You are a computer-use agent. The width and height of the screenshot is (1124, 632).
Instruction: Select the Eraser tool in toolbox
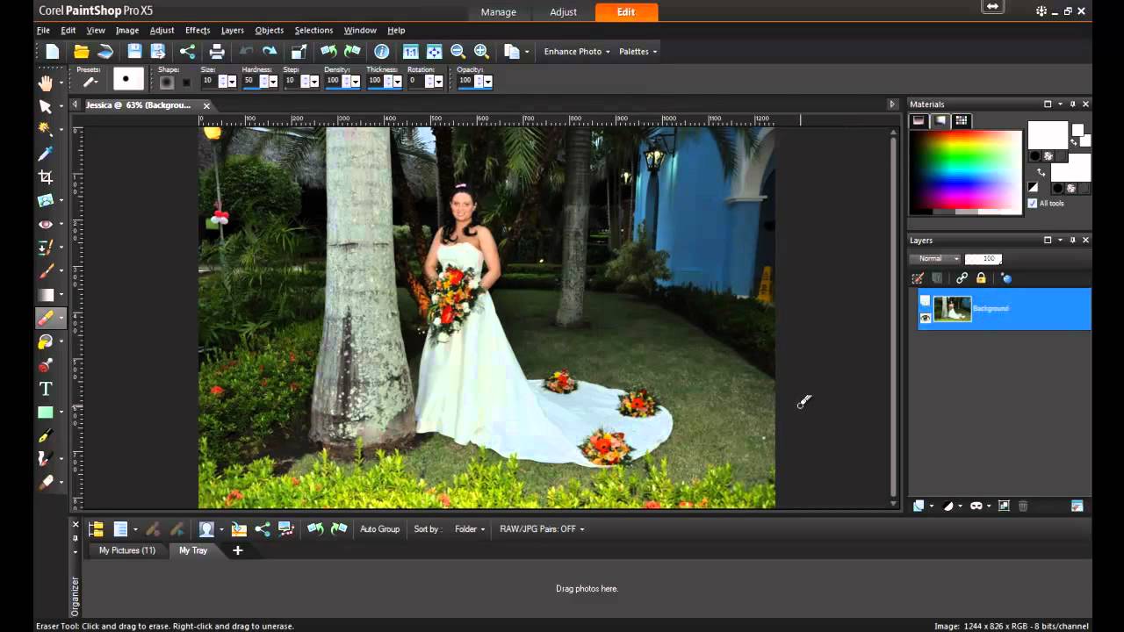point(46,318)
